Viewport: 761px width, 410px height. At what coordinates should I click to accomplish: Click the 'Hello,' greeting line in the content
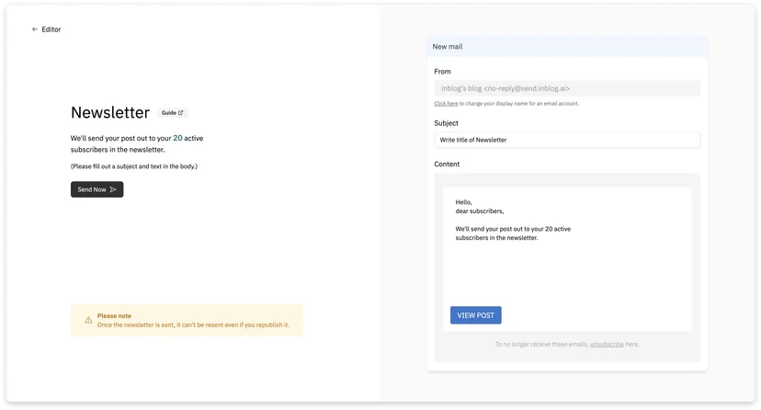click(463, 202)
